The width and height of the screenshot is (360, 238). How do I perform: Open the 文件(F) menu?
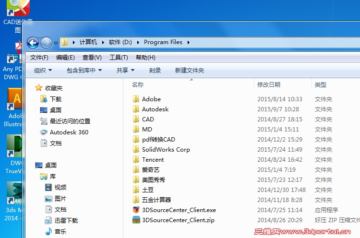pos(39,58)
